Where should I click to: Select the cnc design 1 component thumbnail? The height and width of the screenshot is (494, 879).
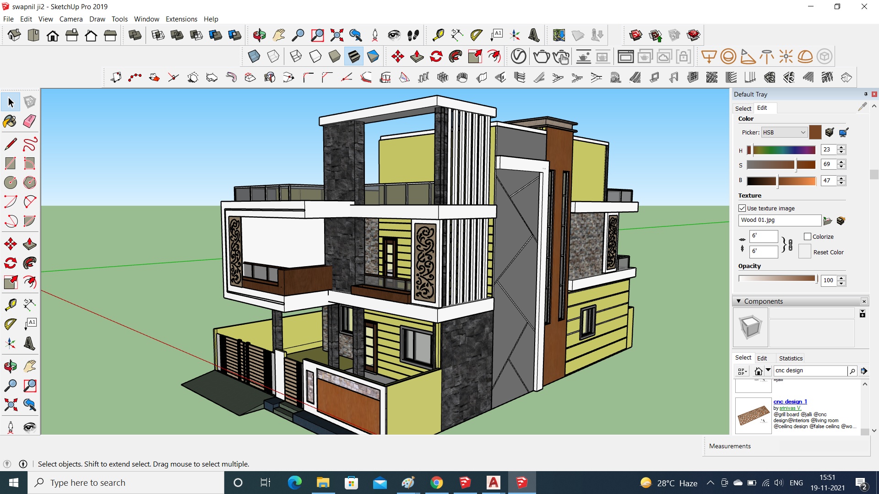(x=754, y=415)
